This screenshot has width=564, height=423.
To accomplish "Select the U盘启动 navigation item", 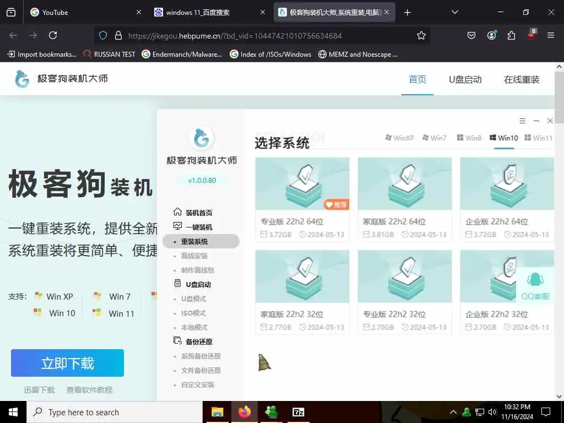I will pos(465,79).
